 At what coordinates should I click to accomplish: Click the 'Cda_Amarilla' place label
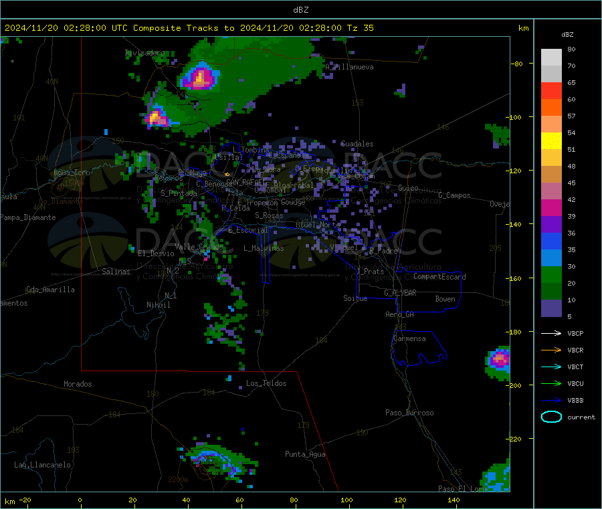click(50, 290)
